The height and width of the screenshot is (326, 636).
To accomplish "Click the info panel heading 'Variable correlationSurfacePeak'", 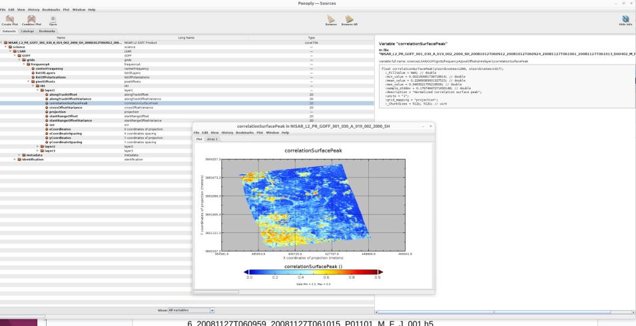I will 413,43.
